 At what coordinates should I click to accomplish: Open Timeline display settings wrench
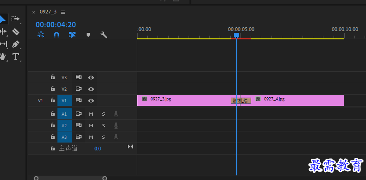(x=104, y=35)
